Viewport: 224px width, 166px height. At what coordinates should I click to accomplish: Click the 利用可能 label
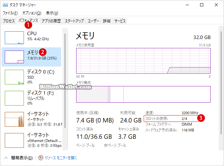(127, 113)
